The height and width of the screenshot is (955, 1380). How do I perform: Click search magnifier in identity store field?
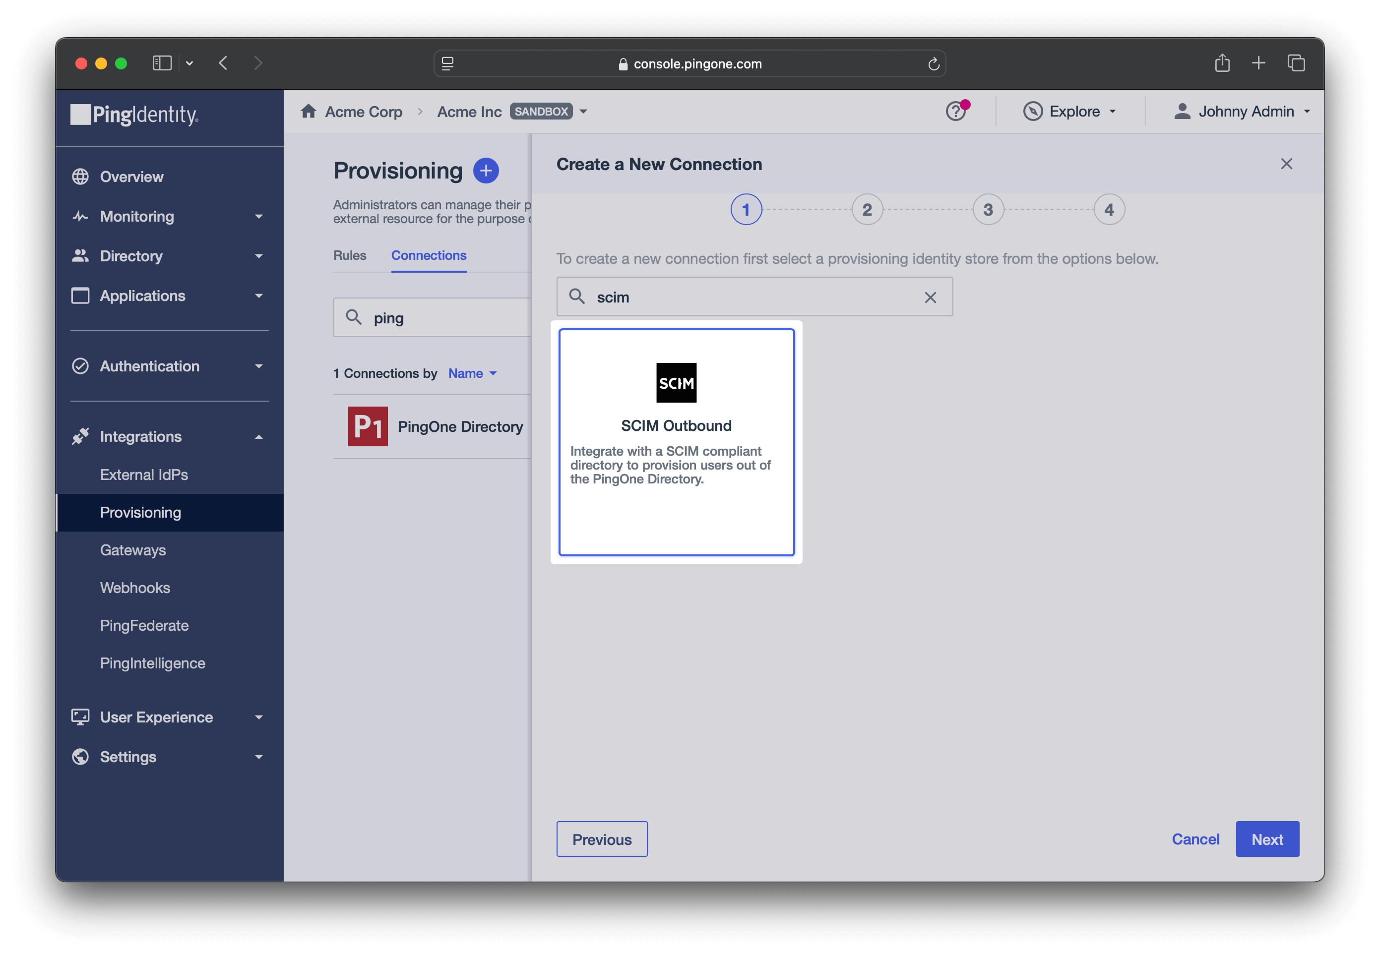tap(577, 296)
